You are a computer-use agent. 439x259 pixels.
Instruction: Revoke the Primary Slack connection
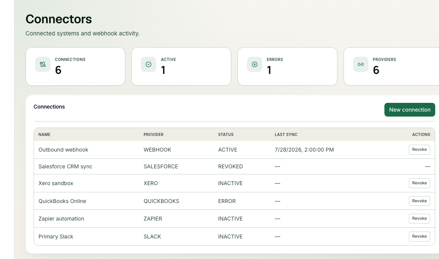tap(420, 237)
